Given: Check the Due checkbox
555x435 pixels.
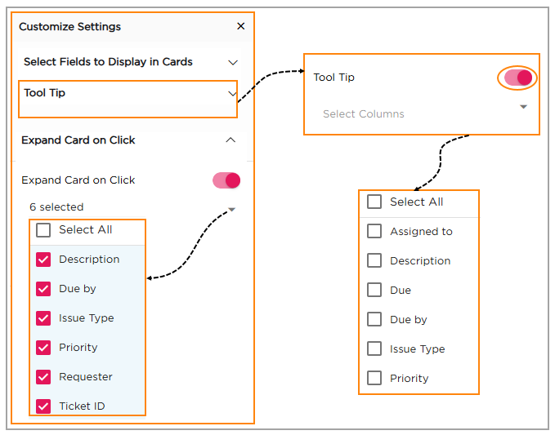Looking at the screenshot, I should [374, 291].
